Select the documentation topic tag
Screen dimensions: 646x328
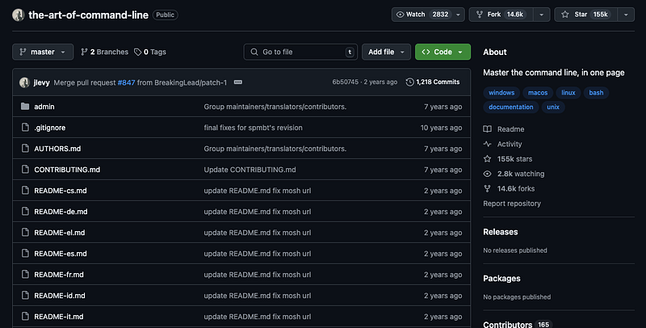pos(511,107)
